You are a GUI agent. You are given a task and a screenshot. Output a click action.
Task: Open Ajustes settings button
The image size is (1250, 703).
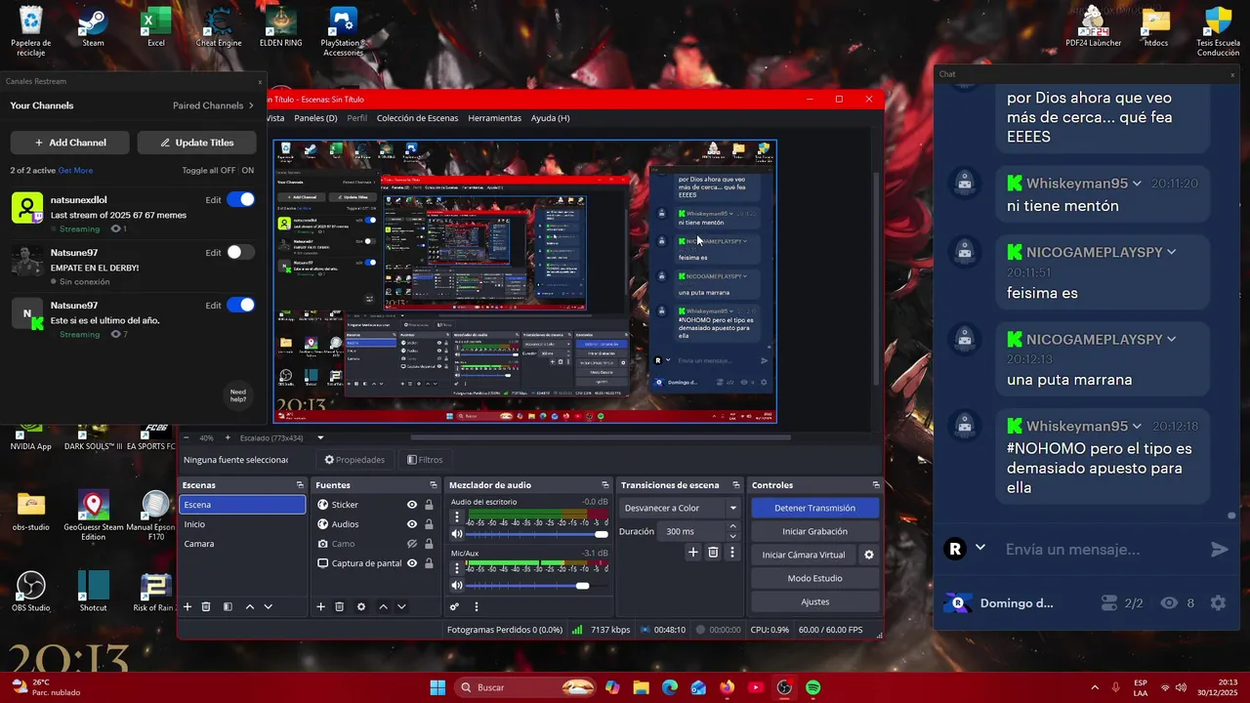814,601
